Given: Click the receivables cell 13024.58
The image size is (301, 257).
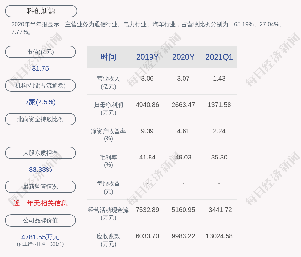Looking at the screenshot, I should point(219,236).
